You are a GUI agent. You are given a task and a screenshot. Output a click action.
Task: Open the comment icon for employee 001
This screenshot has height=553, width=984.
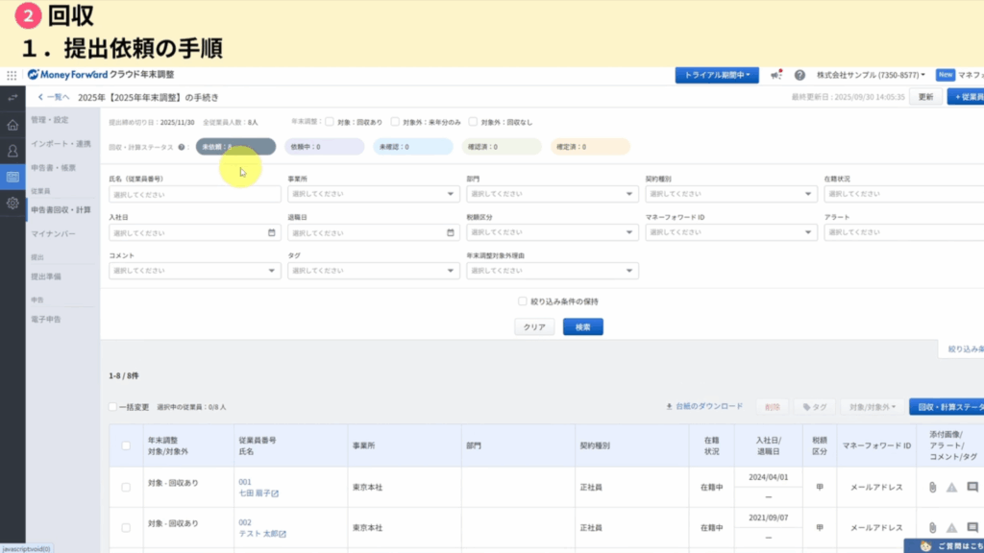pyautogui.click(x=972, y=488)
